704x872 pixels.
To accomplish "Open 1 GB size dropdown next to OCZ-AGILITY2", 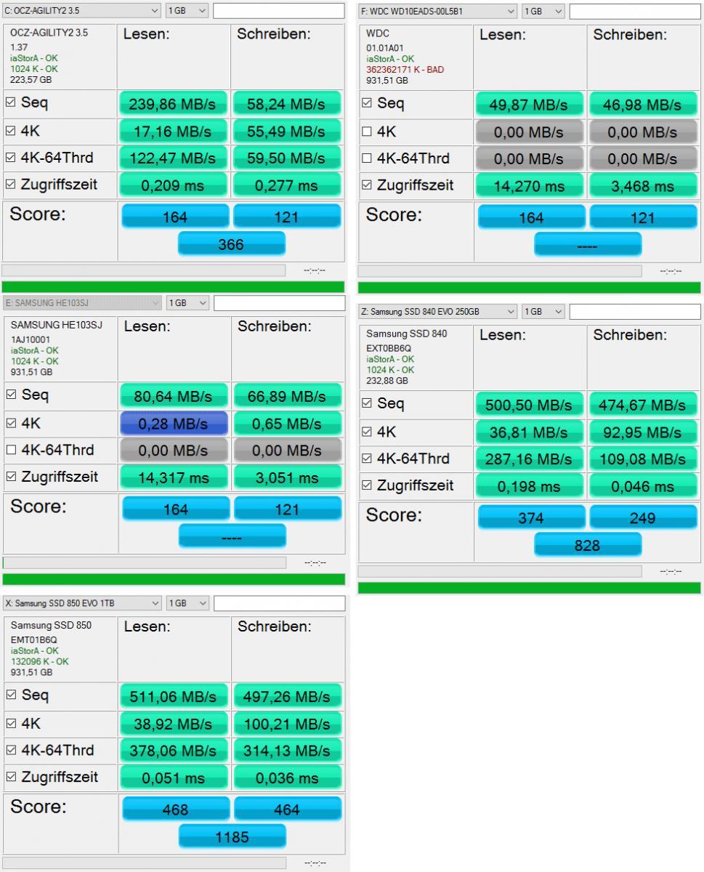I will 187,11.
